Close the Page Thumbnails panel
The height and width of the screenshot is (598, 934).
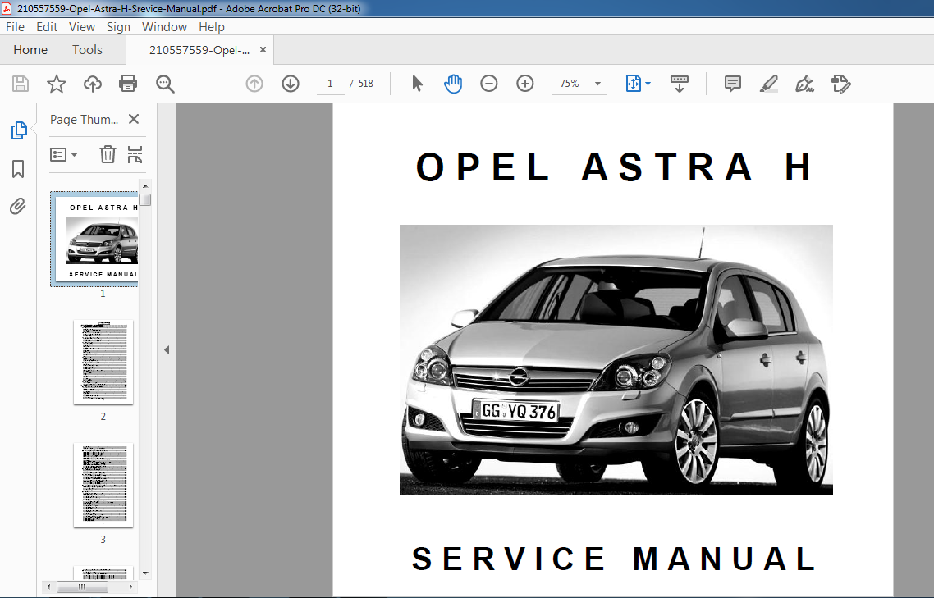[134, 119]
